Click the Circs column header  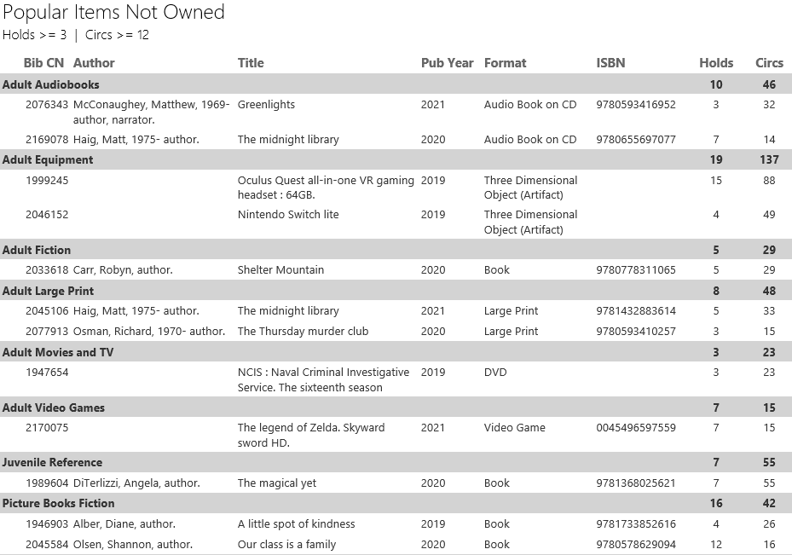click(769, 63)
